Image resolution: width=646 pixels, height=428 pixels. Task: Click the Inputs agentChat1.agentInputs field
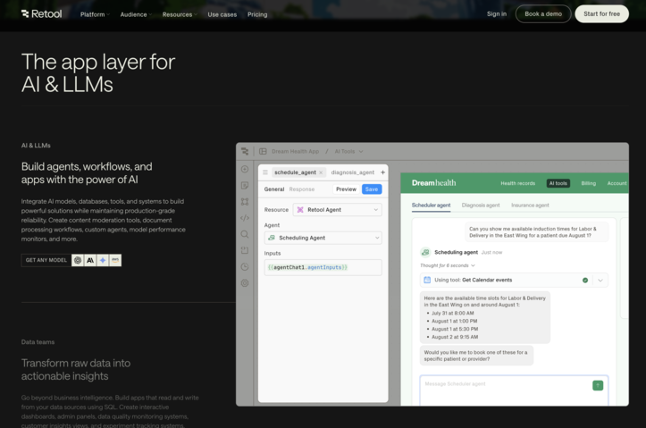pos(323,268)
